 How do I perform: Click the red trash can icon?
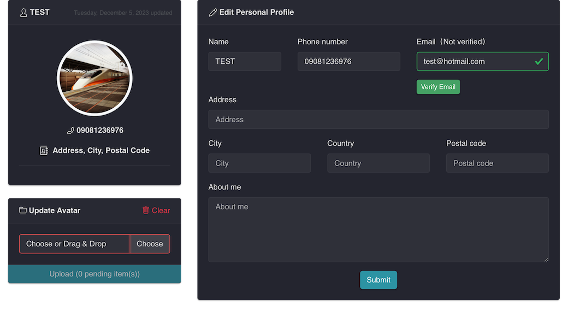(x=146, y=210)
